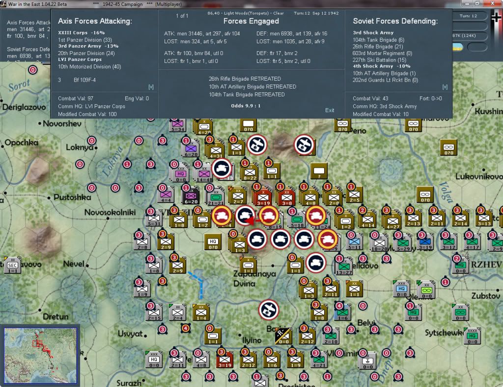Click the 'Odds 9.9 : 1' result text
This screenshot has height=387, width=503.
coord(246,106)
